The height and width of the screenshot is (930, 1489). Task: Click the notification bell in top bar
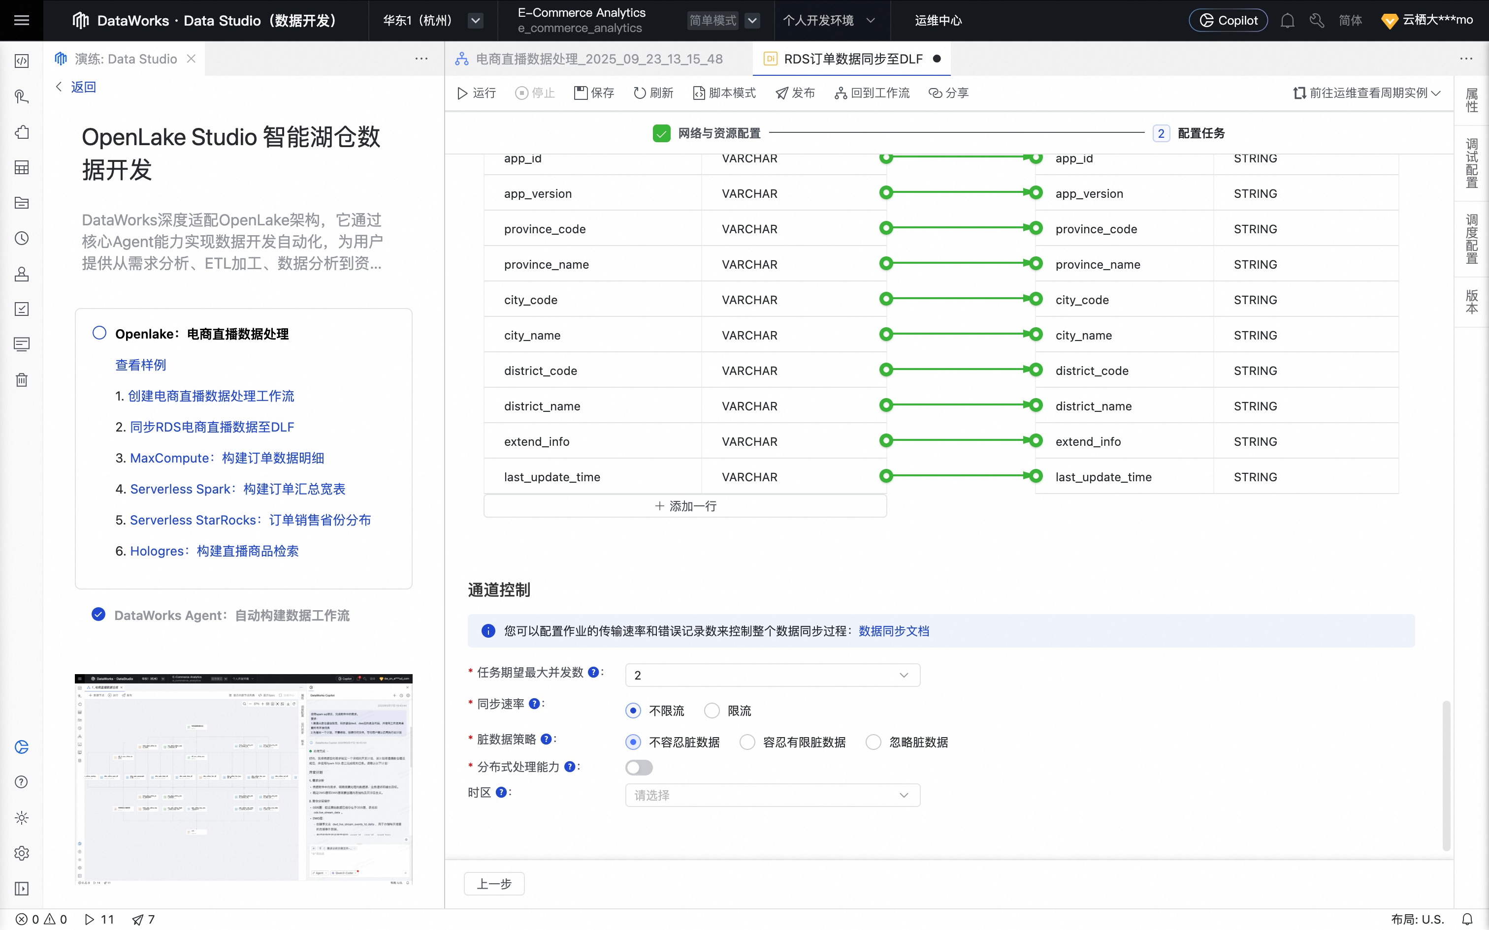[x=1287, y=20]
